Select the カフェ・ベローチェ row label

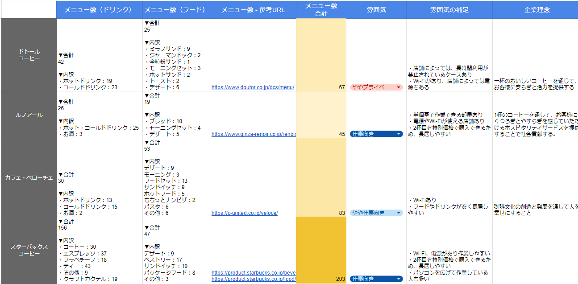coord(29,177)
